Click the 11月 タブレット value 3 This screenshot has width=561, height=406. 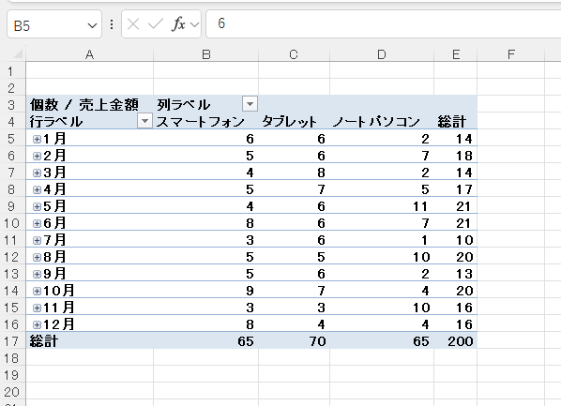[x=294, y=308]
